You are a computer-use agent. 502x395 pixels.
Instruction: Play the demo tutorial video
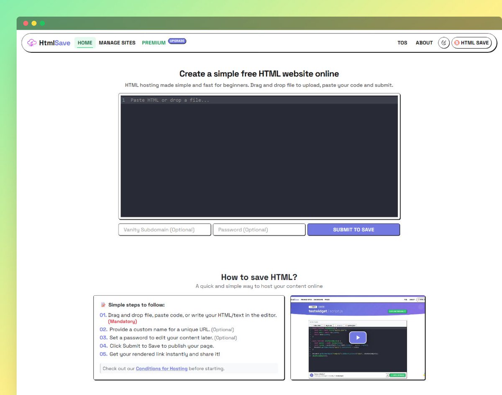pyautogui.click(x=358, y=338)
